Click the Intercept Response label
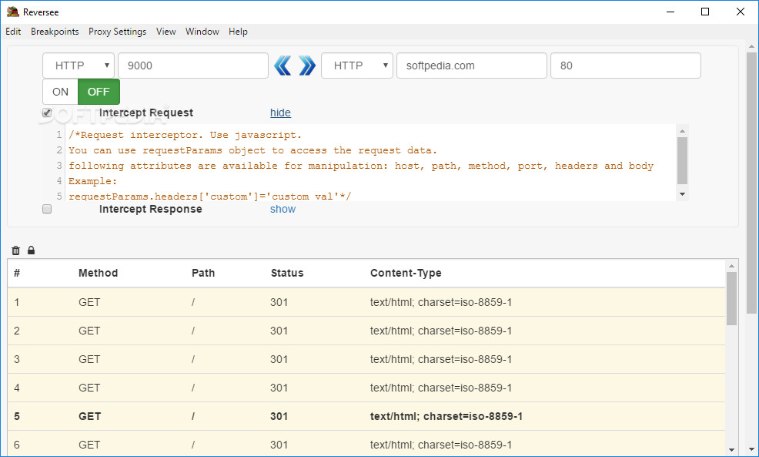Image resolution: width=759 pixels, height=457 pixels. pyautogui.click(x=151, y=209)
